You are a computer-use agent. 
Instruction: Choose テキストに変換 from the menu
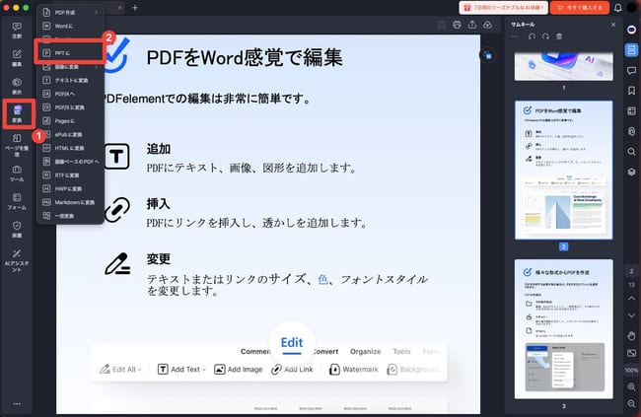pyautogui.click(x=71, y=80)
